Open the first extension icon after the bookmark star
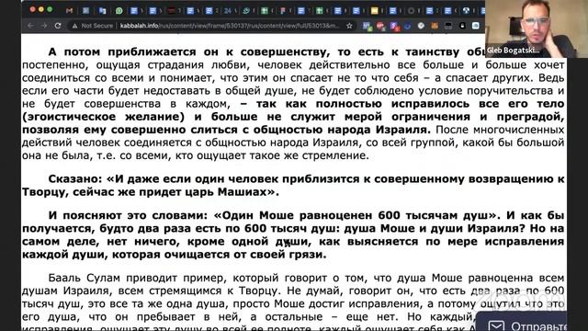The image size is (588, 331). pos(367,26)
